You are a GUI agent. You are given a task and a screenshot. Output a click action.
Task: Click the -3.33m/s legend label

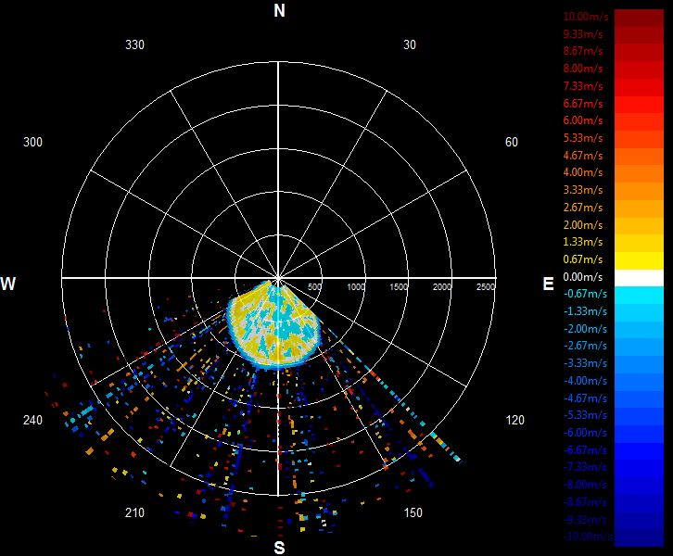point(585,363)
